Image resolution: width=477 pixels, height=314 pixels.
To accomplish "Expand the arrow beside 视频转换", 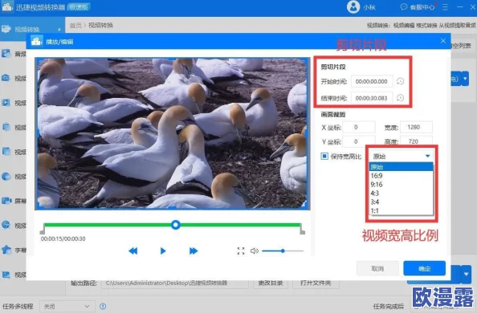I will tap(59, 30).
